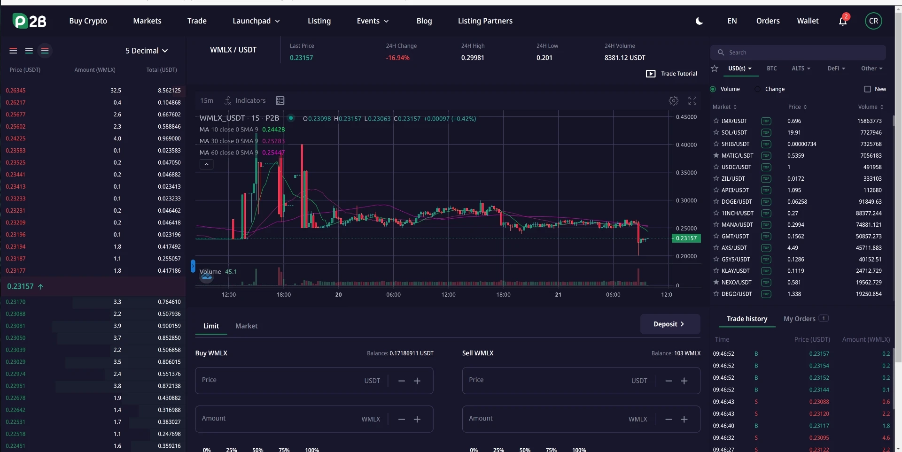Change the 15m chart interval

207,100
